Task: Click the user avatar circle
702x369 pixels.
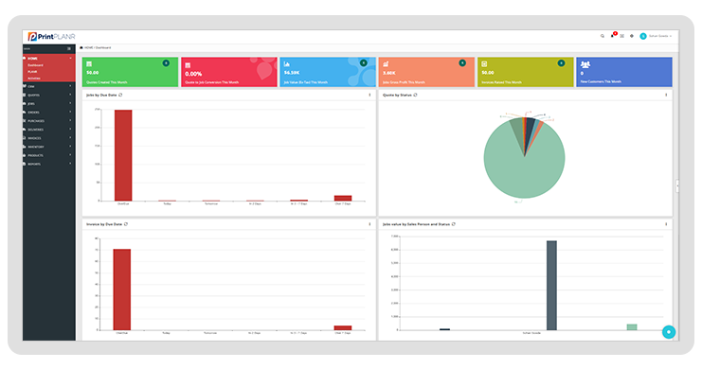Action: pyautogui.click(x=643, y=36)
